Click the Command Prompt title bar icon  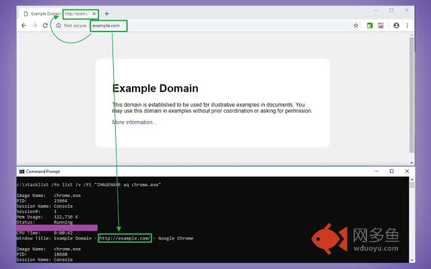22,171
